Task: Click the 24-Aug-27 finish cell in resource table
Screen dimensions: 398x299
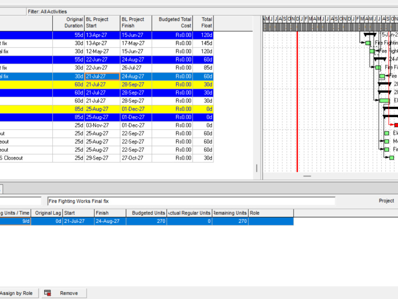Action: [x=110, y=221]
